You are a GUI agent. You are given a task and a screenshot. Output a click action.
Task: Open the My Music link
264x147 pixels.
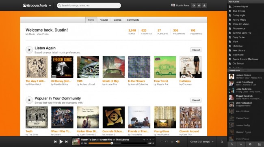click(30, 34)
